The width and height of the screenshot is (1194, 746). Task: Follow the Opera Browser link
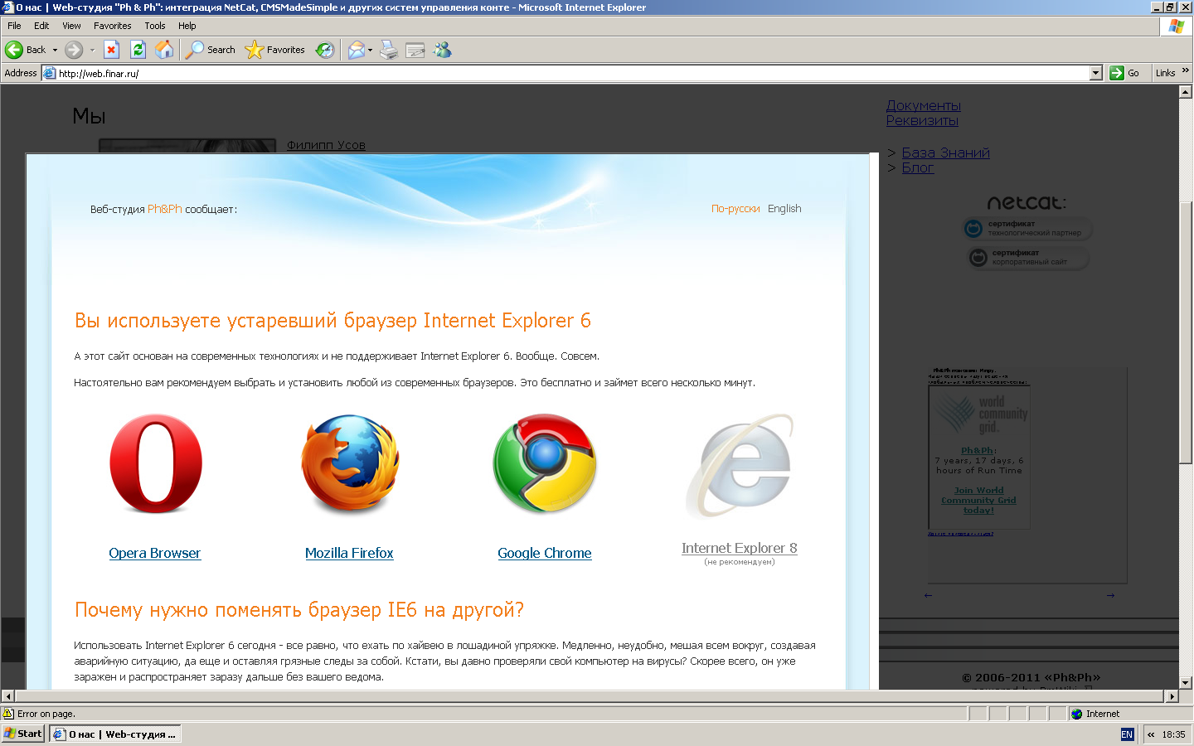coord(155,553)
